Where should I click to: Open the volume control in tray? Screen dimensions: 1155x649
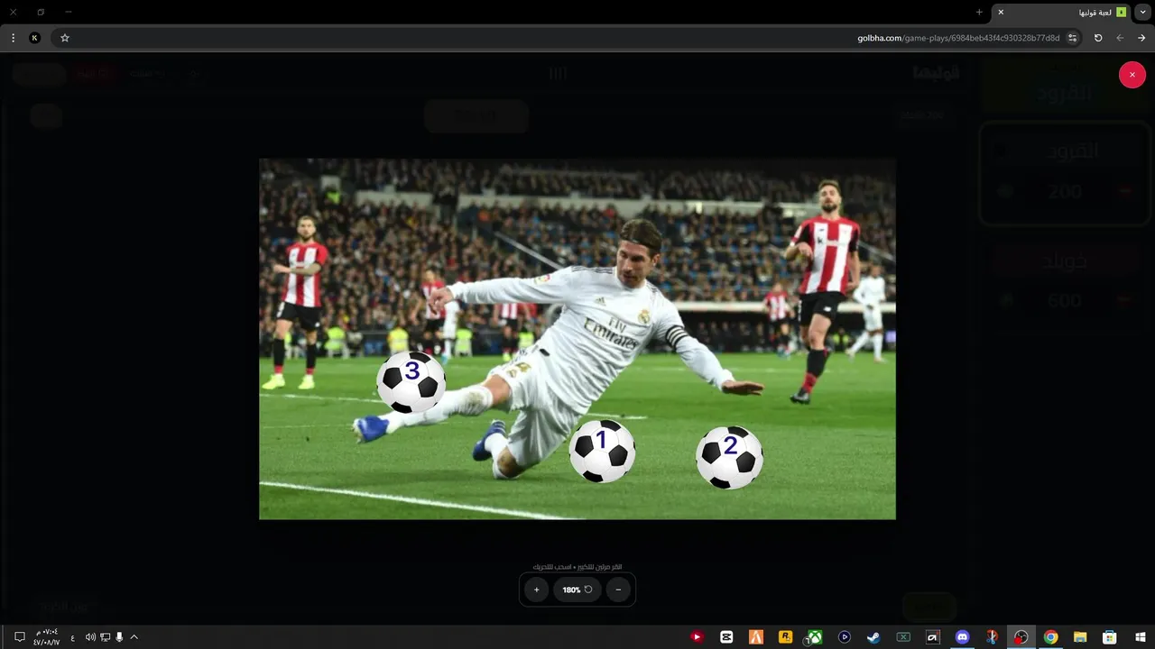(x=90, y=637)
